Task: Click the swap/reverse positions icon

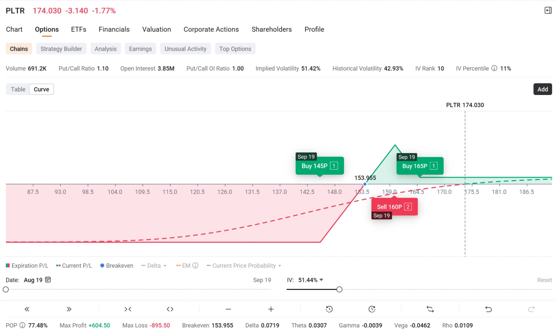Action: click(430, 309)
